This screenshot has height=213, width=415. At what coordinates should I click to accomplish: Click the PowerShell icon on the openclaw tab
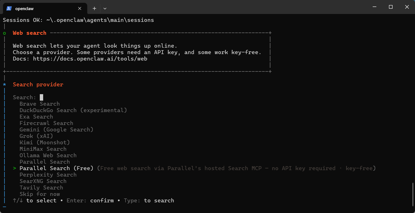[9, 8]
